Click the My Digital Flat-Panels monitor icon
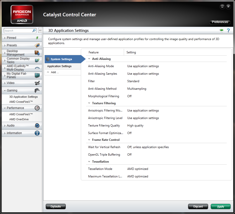Viewport: 235px width, 214px height. click(x=37, y=75)
